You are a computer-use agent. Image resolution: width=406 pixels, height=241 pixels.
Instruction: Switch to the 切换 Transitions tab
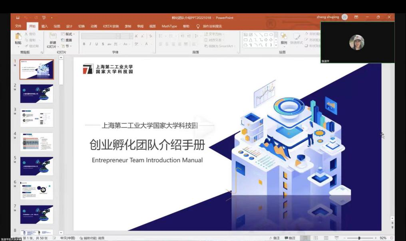coord(82,26)
